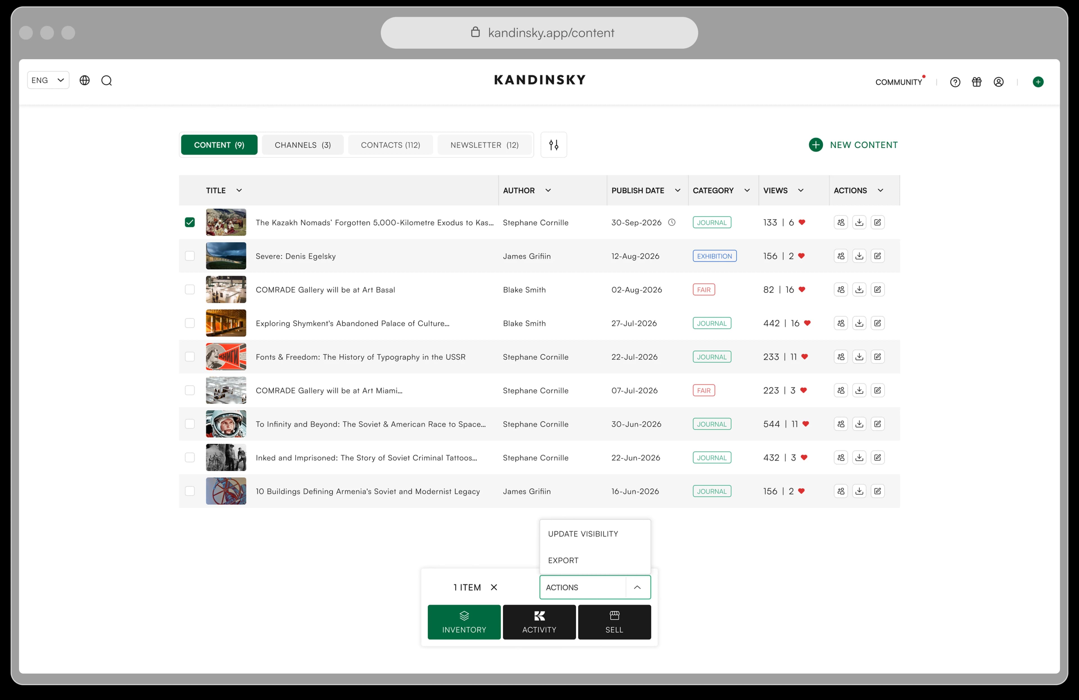Image resolution: width=1079 pixels, height=700 pixels.
Task: Open the user profile icon
Action: click(x=998, y=82)
